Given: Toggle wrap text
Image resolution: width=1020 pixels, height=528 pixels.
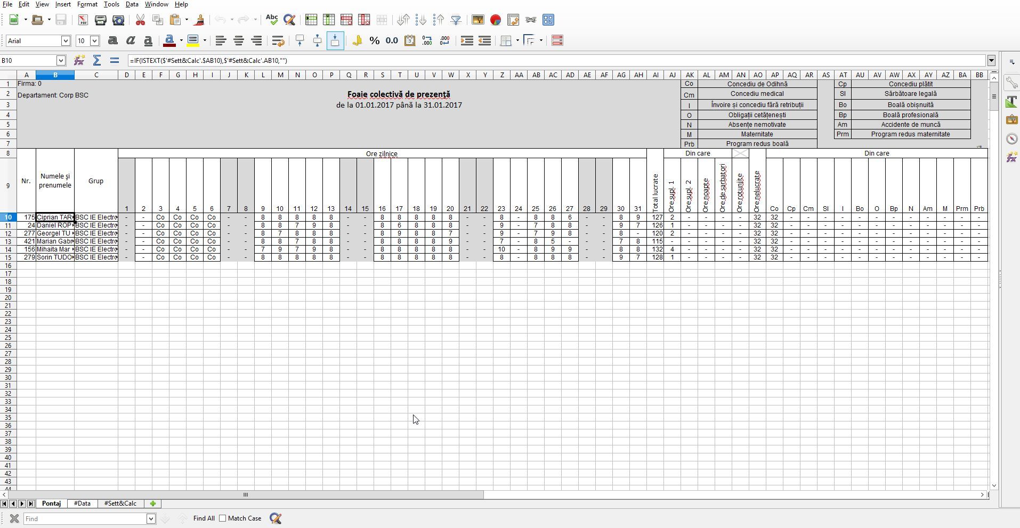Looking at the screenshot, I should pos(278,40).
